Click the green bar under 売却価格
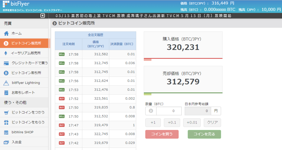 [x=183, y=93]
